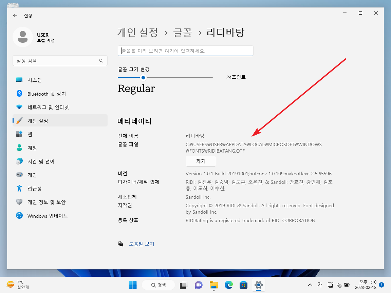Open the notification badge showing 3
The height and width of the screenshot is (293, 391).
tap(381, 285)
